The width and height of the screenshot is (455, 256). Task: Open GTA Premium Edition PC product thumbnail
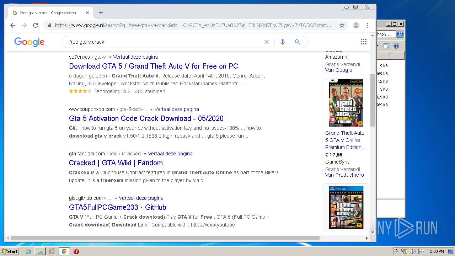pos(346,103)
